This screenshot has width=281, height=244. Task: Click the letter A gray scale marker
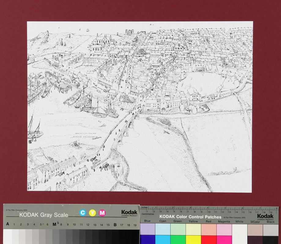(7, 224)
